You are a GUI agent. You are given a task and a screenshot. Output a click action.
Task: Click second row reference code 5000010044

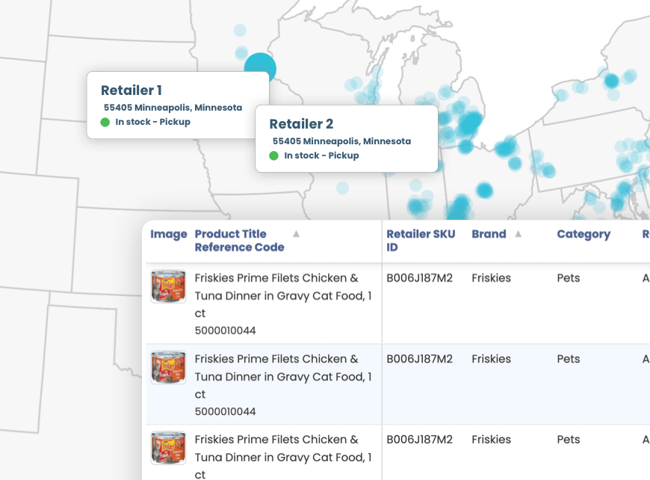click(225, 411)
